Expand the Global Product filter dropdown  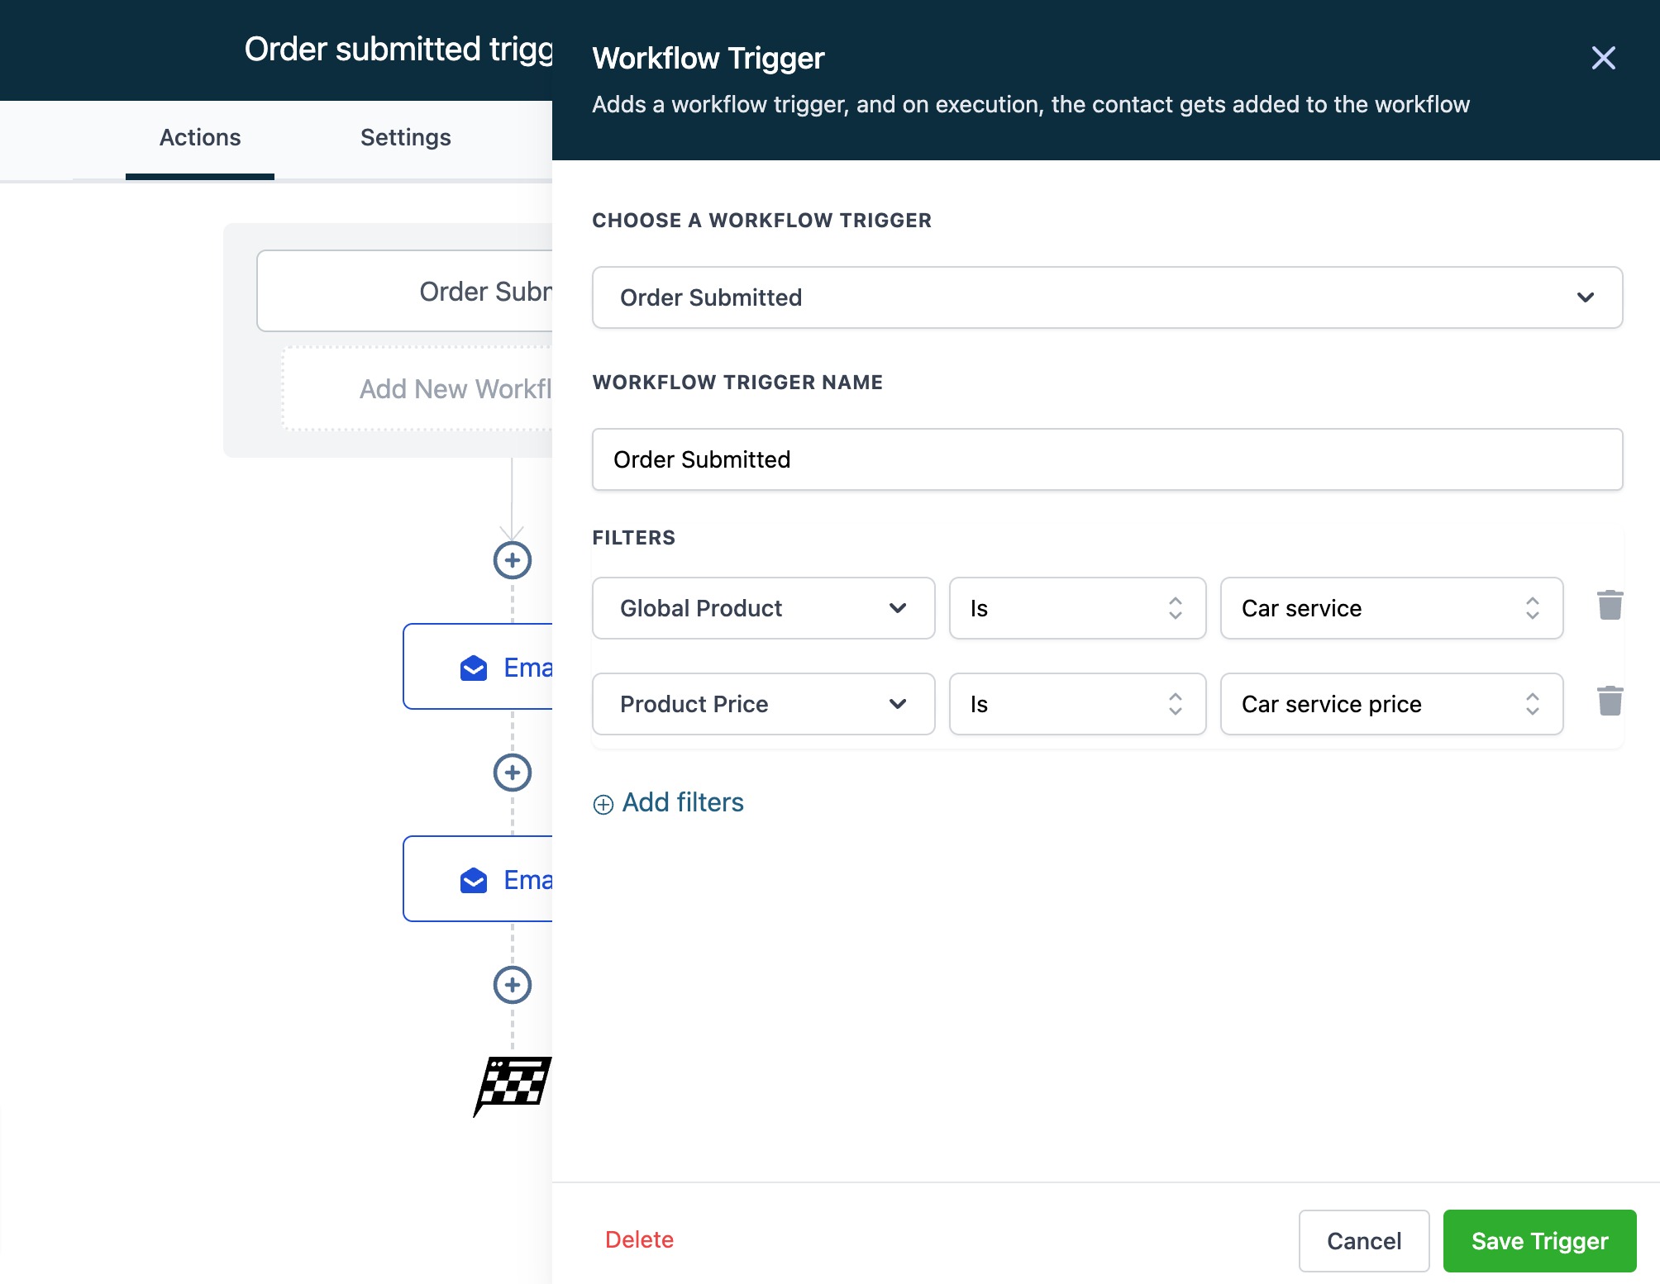tap(762, 608)
